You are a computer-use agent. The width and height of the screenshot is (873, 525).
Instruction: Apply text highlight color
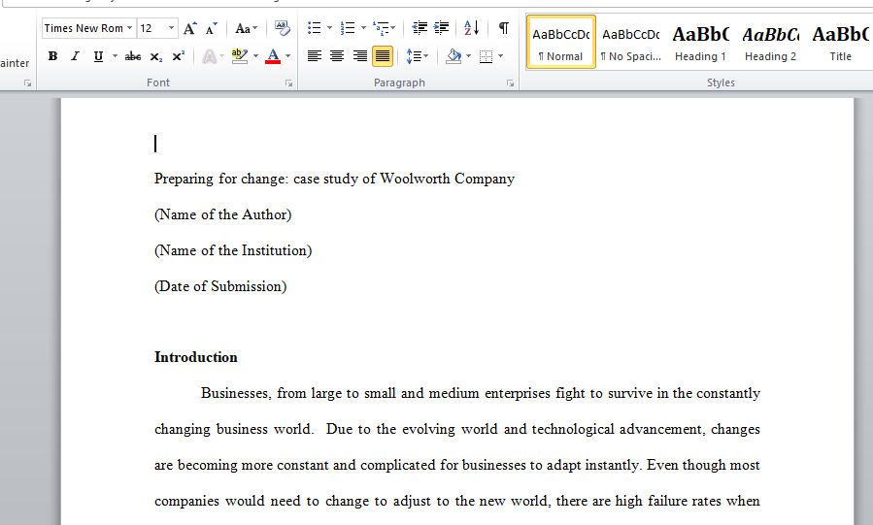(x=240, y=56)
